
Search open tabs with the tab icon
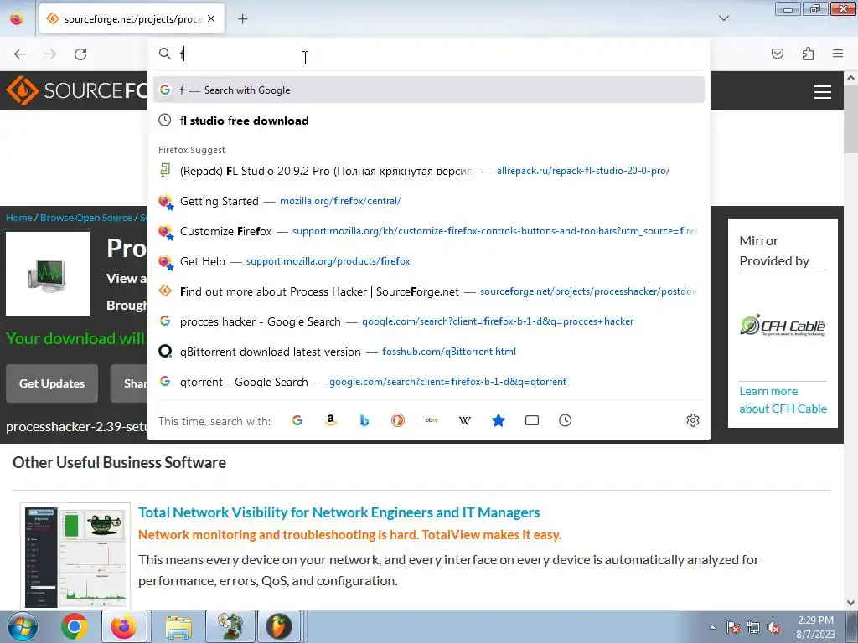click(x=532, y=420)
